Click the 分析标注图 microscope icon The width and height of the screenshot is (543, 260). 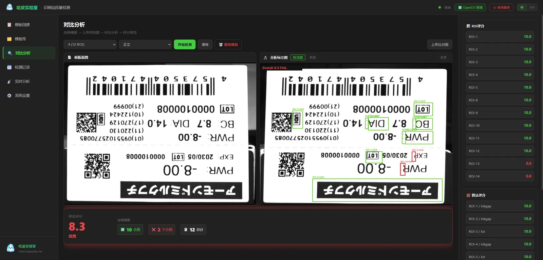(265, 58)
